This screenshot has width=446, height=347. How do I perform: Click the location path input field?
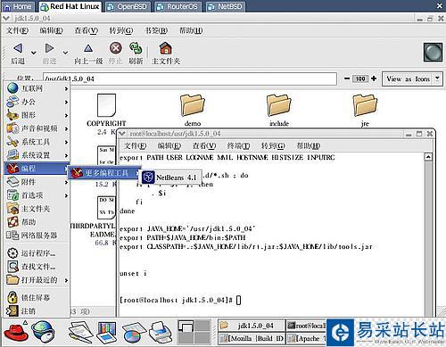point(190,78)
